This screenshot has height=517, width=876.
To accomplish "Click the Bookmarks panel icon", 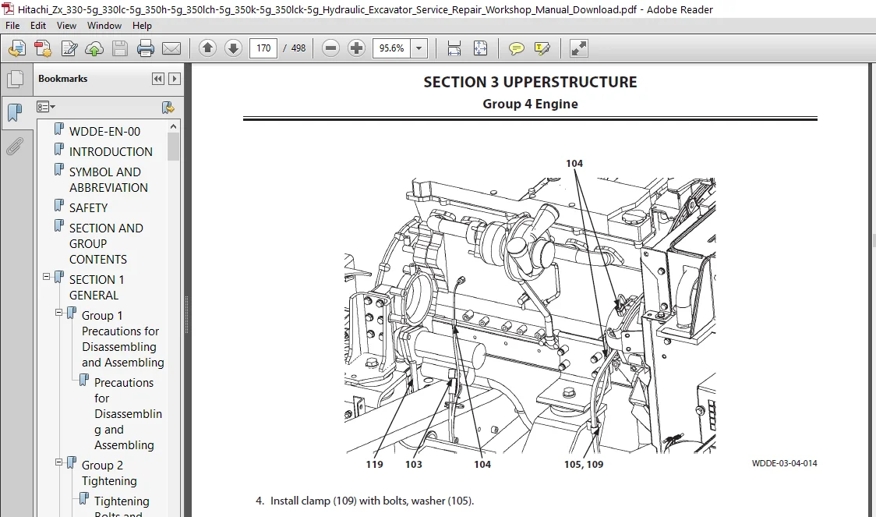I will (x=15, y=112).
